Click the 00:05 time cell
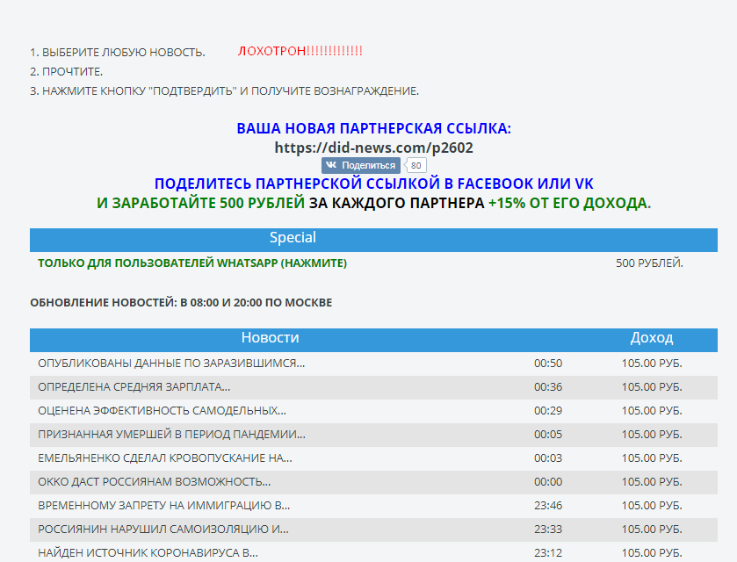 548,435
